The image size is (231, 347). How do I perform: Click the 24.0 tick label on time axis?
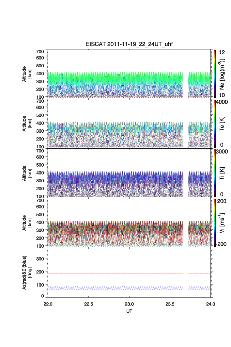tap(210, 304)
